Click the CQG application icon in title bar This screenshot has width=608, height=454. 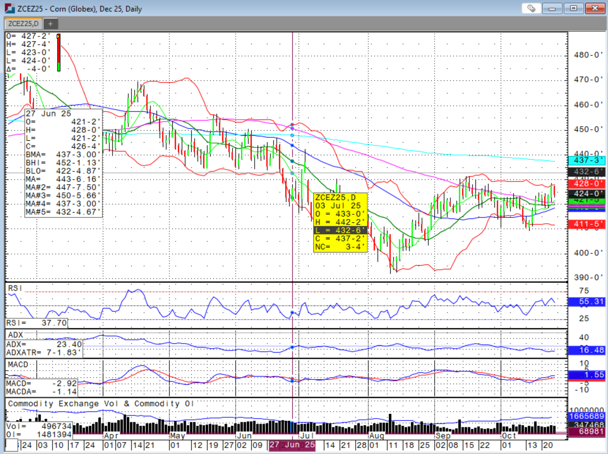[9, 8]
